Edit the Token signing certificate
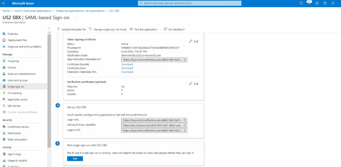The height and width of the screenshot is (167, 341). [x=194, y=41]
